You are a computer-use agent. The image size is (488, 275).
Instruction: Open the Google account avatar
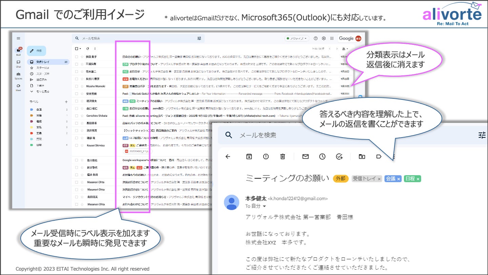(x=358, y=38)
